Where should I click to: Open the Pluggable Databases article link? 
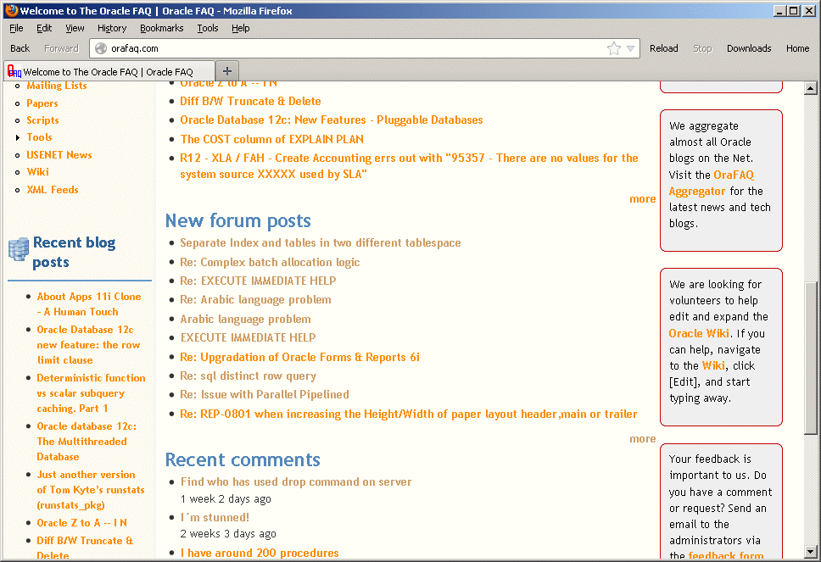332,120
